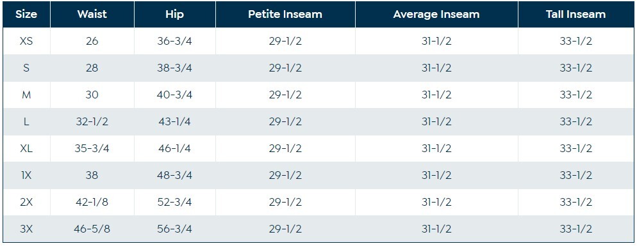637x246 pixels.
Task: Select hip value 52-3/4
Action: coord(175,202)
